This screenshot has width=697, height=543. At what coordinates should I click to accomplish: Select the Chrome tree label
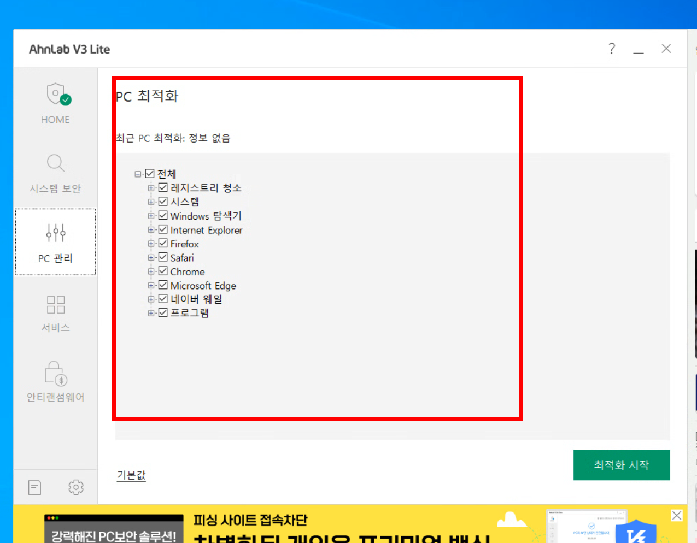188,271
